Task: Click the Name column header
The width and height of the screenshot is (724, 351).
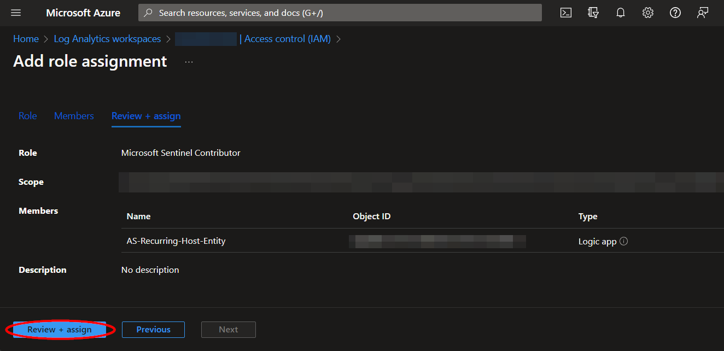Action: (x=138, y=217)
